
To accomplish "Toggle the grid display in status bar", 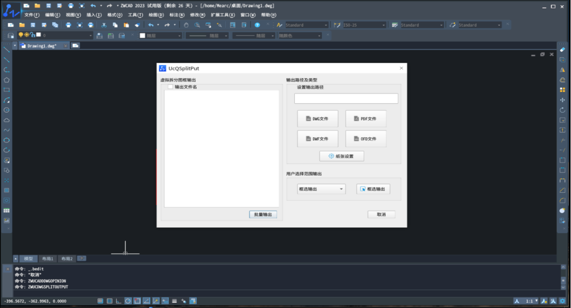I will pos(109,301).
